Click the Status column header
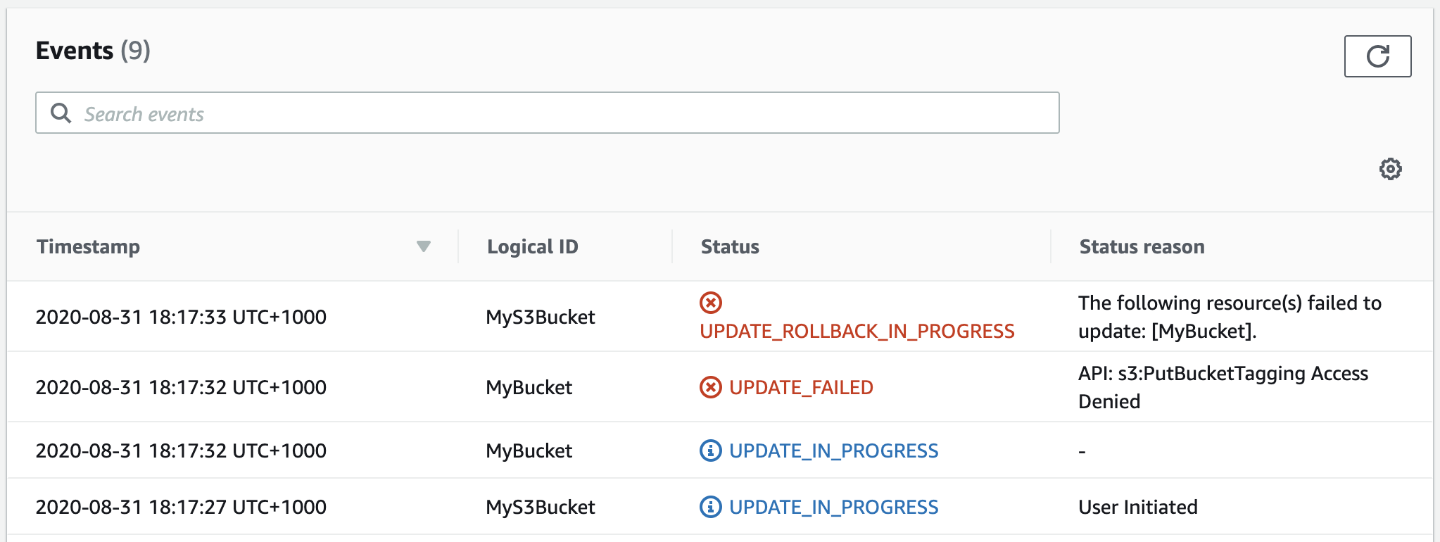This screenshot has width=1440, height=542. 730,246
